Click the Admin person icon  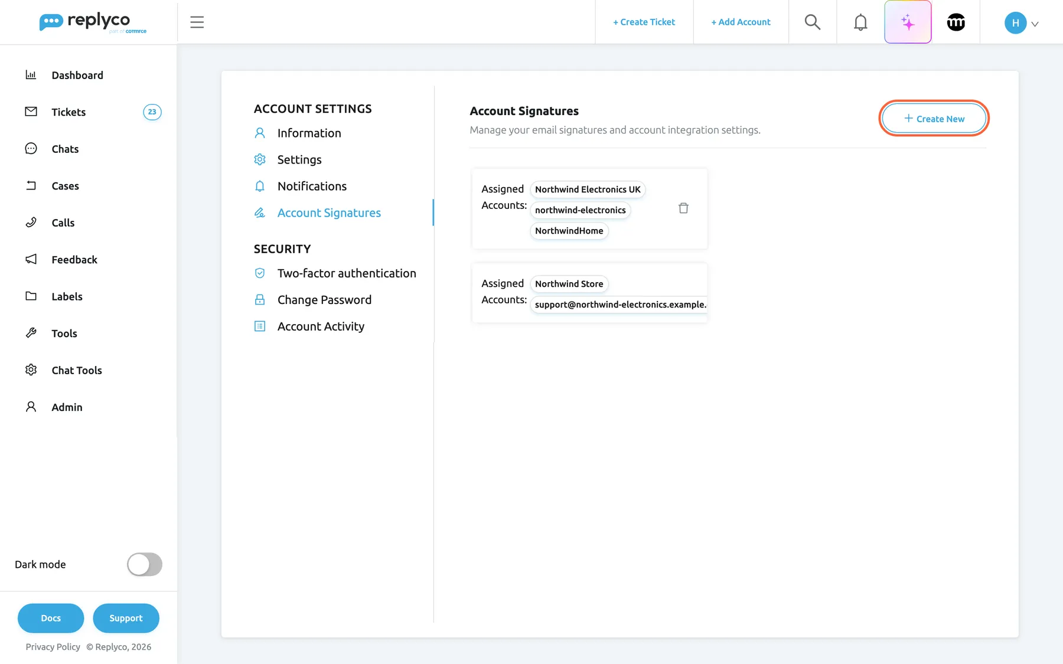(31, 407)
